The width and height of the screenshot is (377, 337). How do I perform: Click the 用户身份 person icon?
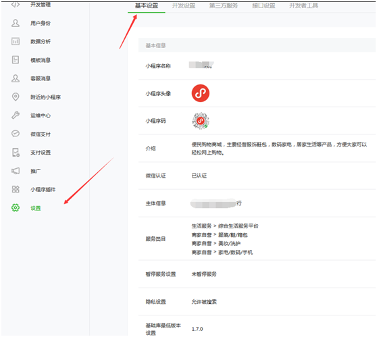[16, 23]
